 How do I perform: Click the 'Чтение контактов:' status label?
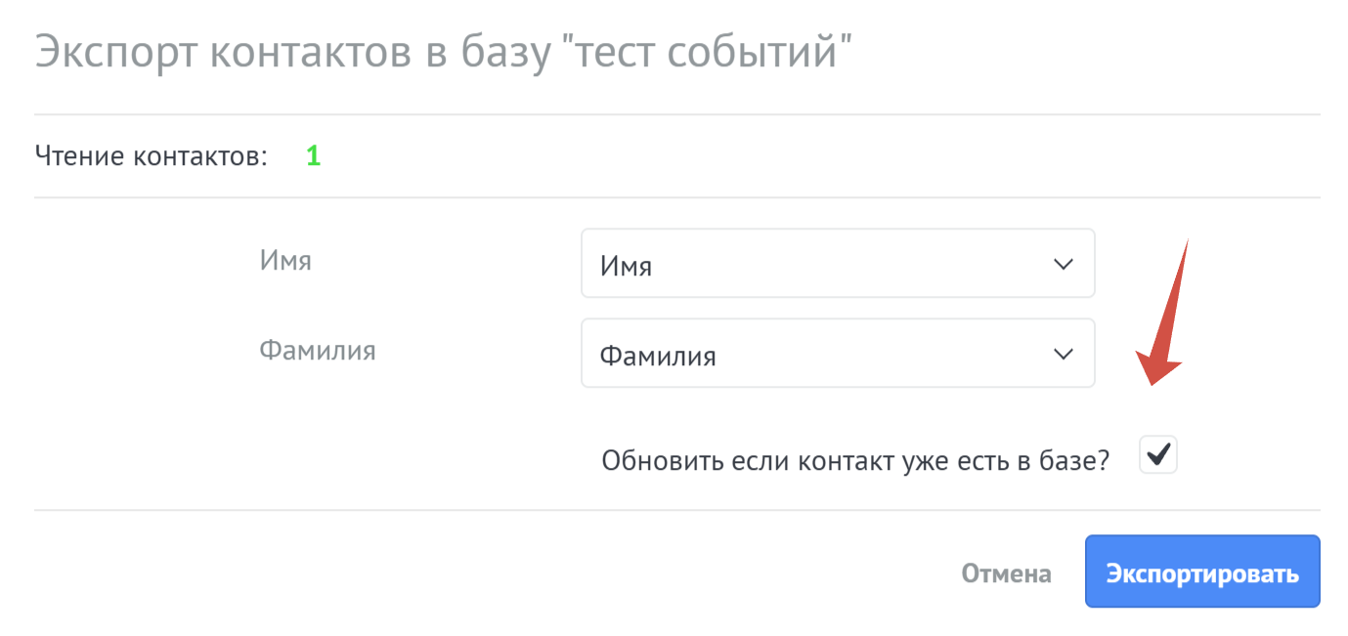coord(152,156)
